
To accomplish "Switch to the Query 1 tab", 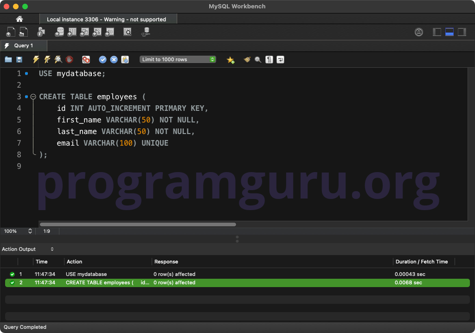I will point(23,46).
